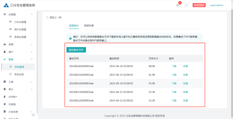Go back via 返回上一级 link
Viewport: 233px width, 119px height.
(x=54, y=17)
